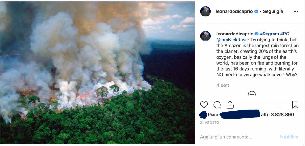Open the leonardodicaprio username in the caption
The height and width of the screenshot is (146, 305).
click(x=234, y=34)
